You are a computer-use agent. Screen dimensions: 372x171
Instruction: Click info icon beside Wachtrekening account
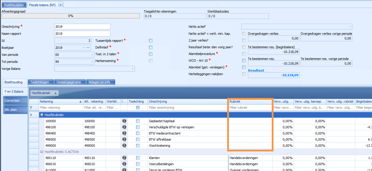coord(124,146)
